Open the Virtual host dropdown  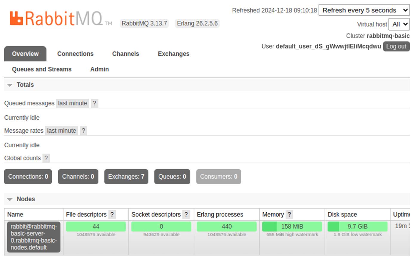click(399, 24)
